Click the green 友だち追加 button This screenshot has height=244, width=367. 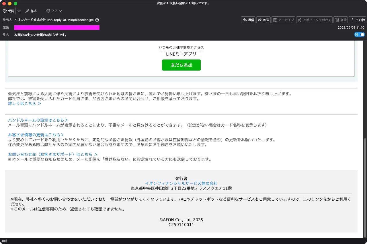181,65
